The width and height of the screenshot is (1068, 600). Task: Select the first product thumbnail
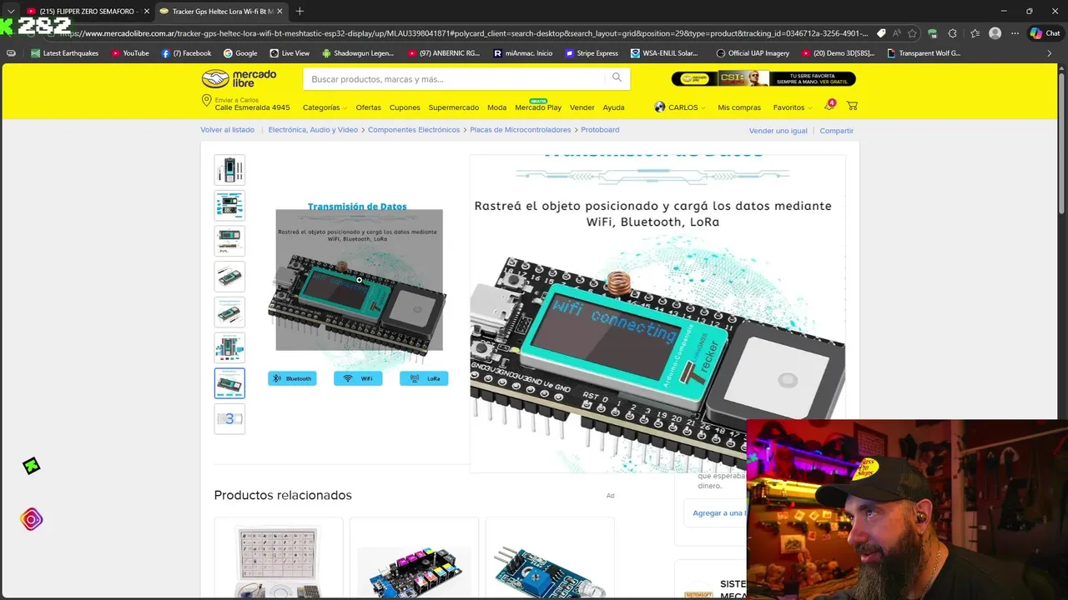229,170
